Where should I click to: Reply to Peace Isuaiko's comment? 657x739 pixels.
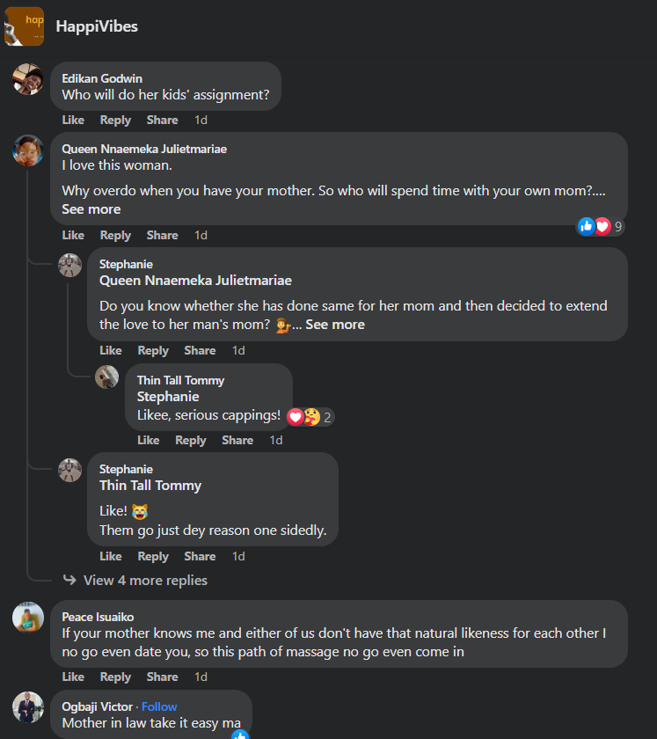pos(115,677)
